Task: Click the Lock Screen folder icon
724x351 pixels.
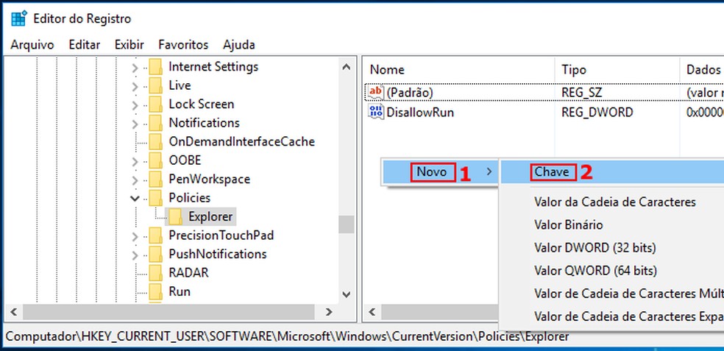Action: [x=155, y=104]
